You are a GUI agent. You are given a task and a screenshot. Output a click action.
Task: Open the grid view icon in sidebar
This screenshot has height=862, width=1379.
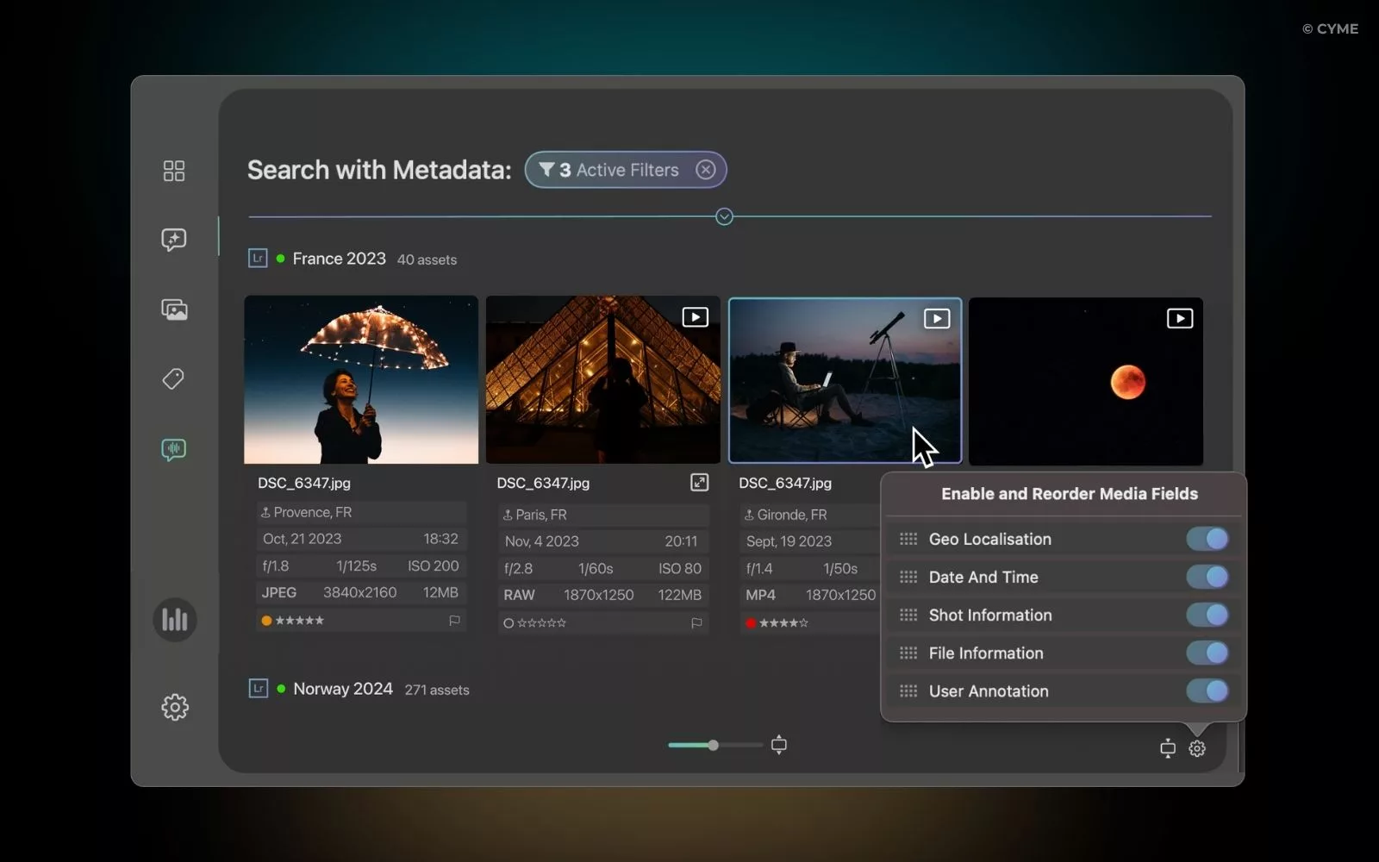click(174, 171)
